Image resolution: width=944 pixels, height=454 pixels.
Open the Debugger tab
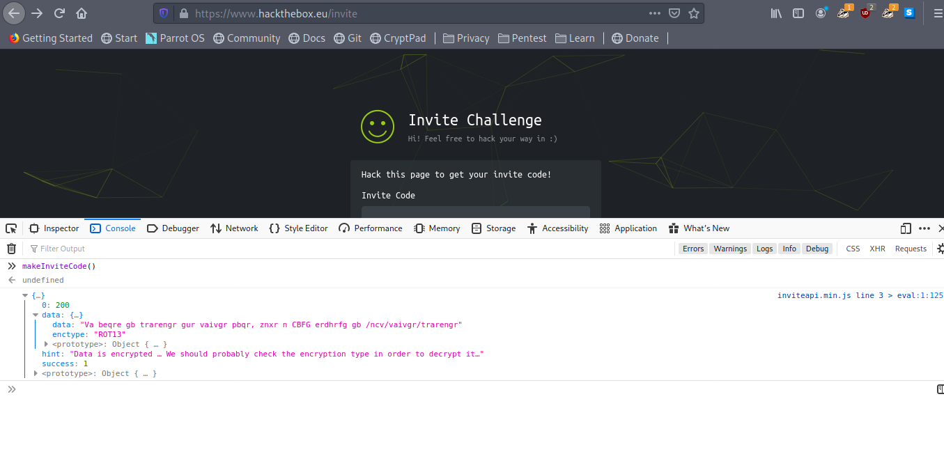[x=173, y=228]
